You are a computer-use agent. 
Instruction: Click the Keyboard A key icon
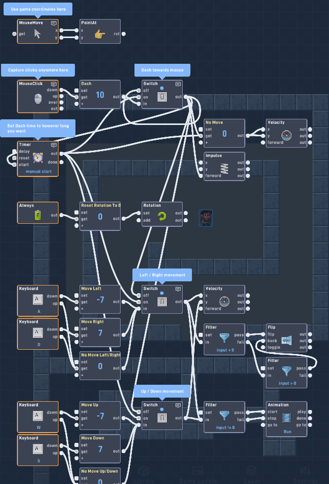(37, 299)
